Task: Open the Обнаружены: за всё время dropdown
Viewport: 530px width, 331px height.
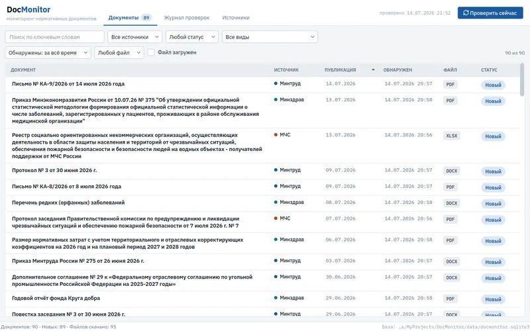Action: pyautogui.click(x=48, y=53)
